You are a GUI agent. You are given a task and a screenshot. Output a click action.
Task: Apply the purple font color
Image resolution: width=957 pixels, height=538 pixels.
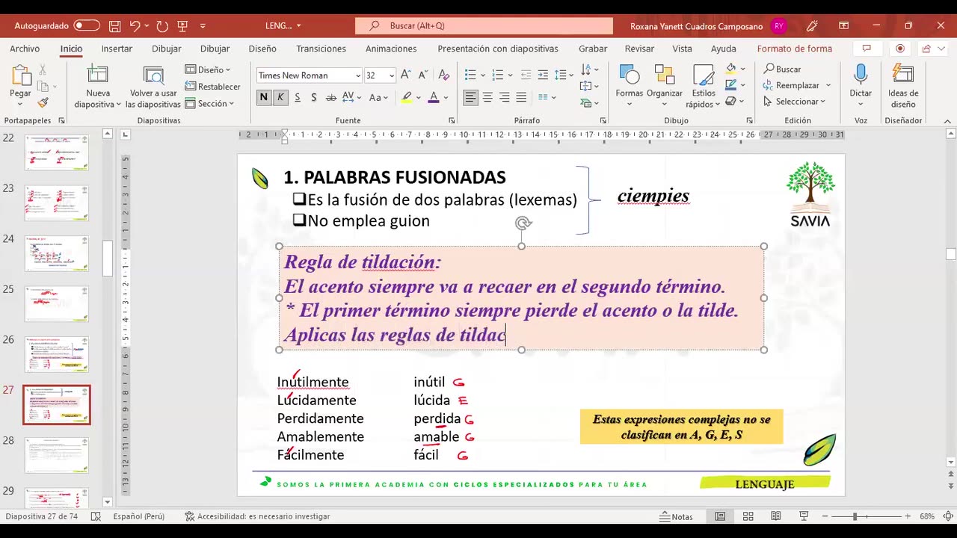tap(434, 97)
